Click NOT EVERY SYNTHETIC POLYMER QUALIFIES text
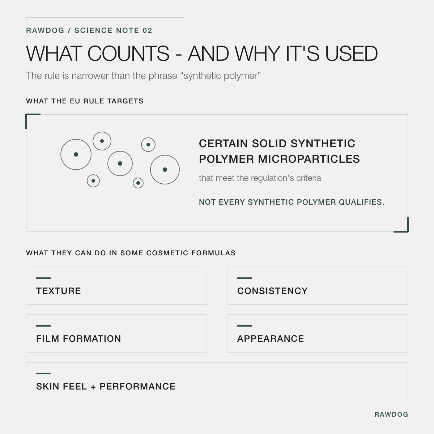This screenshot has height=434, width=434. point(292,202)
